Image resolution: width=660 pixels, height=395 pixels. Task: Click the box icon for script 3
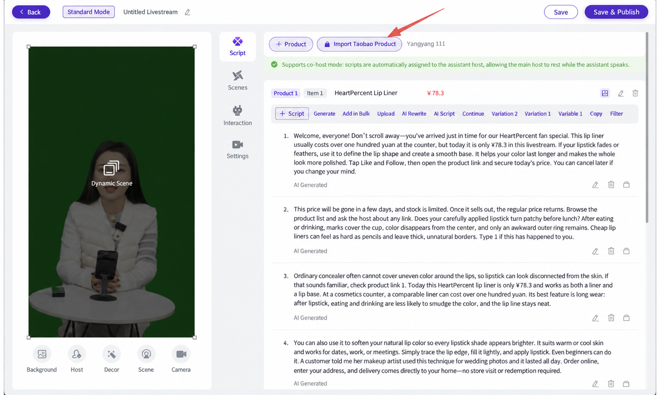pos(626,318)
